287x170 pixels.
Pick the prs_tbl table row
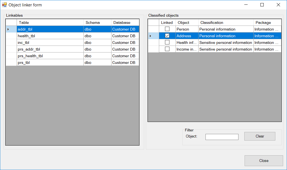[x=50, y=62]
